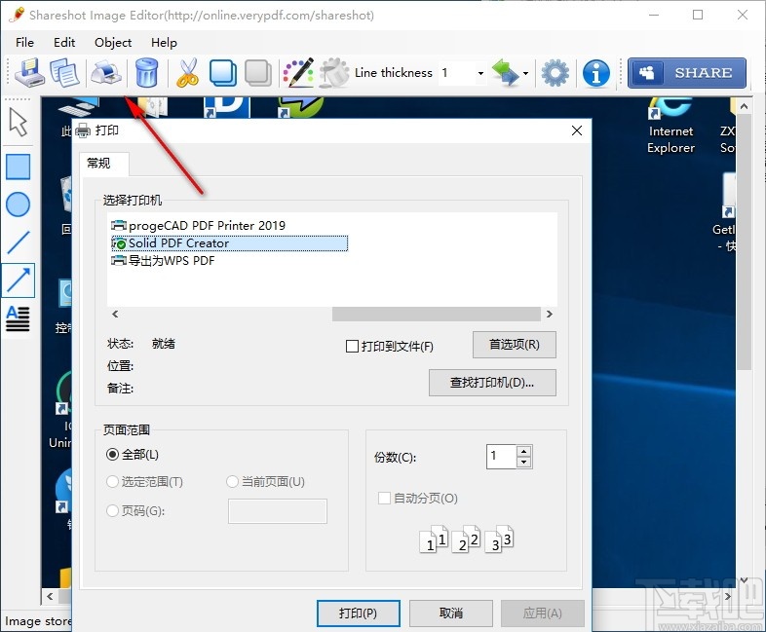Select the 选定范围(T) radio button
This screenshot has height=632, width=766.
coord(112,482)
